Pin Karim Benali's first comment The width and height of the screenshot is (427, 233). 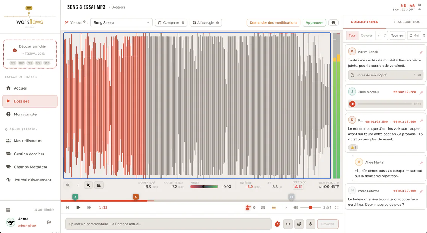tap(421, 52)
